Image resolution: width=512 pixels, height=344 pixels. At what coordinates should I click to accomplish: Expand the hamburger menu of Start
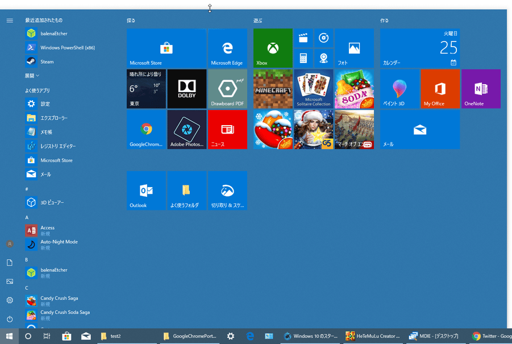(x=10, y=20)
